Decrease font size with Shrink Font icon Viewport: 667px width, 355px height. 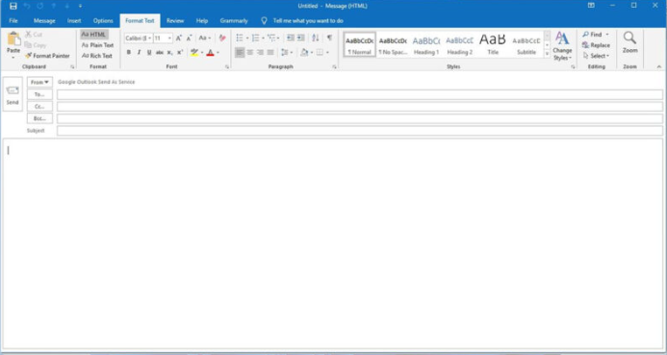pyautogui.click(x=190, y=38)
